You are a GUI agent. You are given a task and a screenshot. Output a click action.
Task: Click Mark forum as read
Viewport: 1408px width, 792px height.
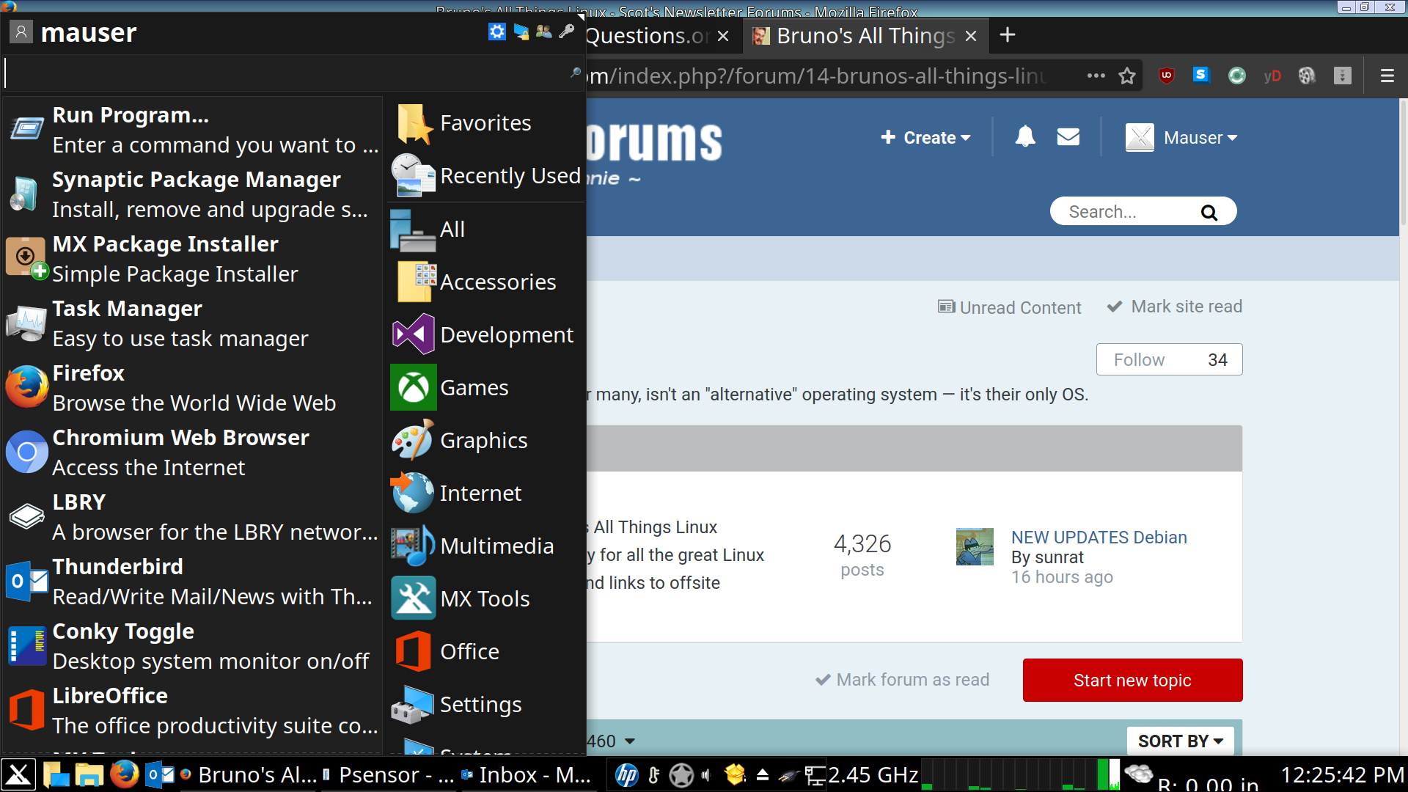(x=902, y=680)
